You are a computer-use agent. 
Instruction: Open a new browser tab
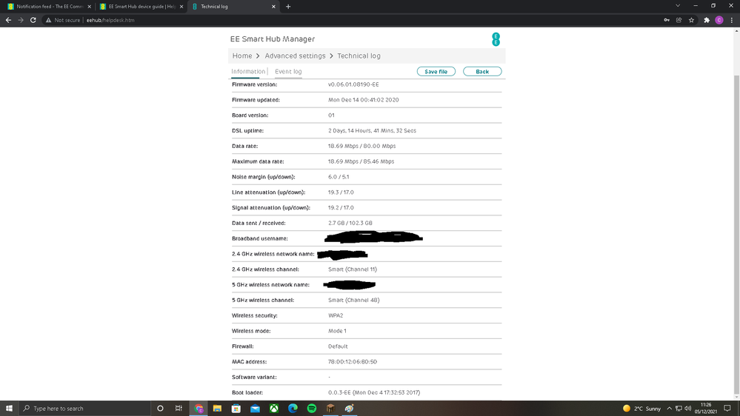point(288,7)
